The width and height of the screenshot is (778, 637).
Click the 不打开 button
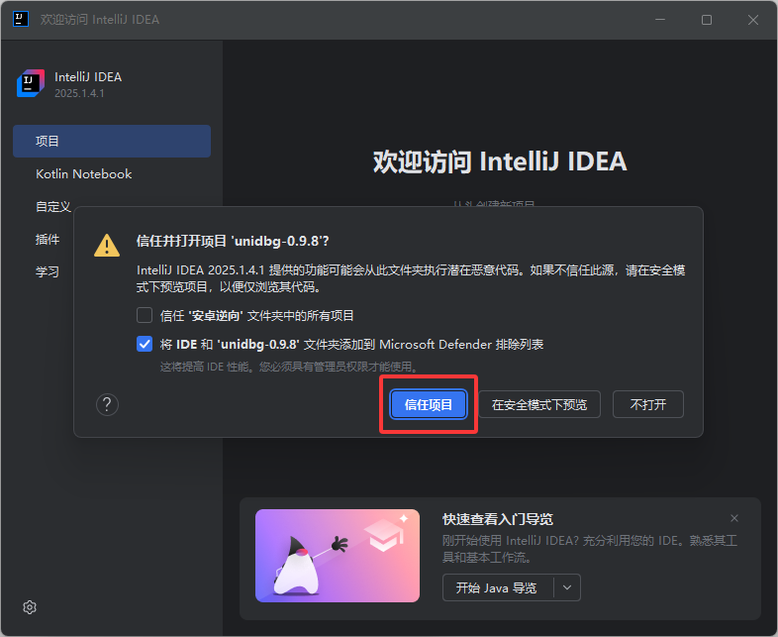click(648, 404)
